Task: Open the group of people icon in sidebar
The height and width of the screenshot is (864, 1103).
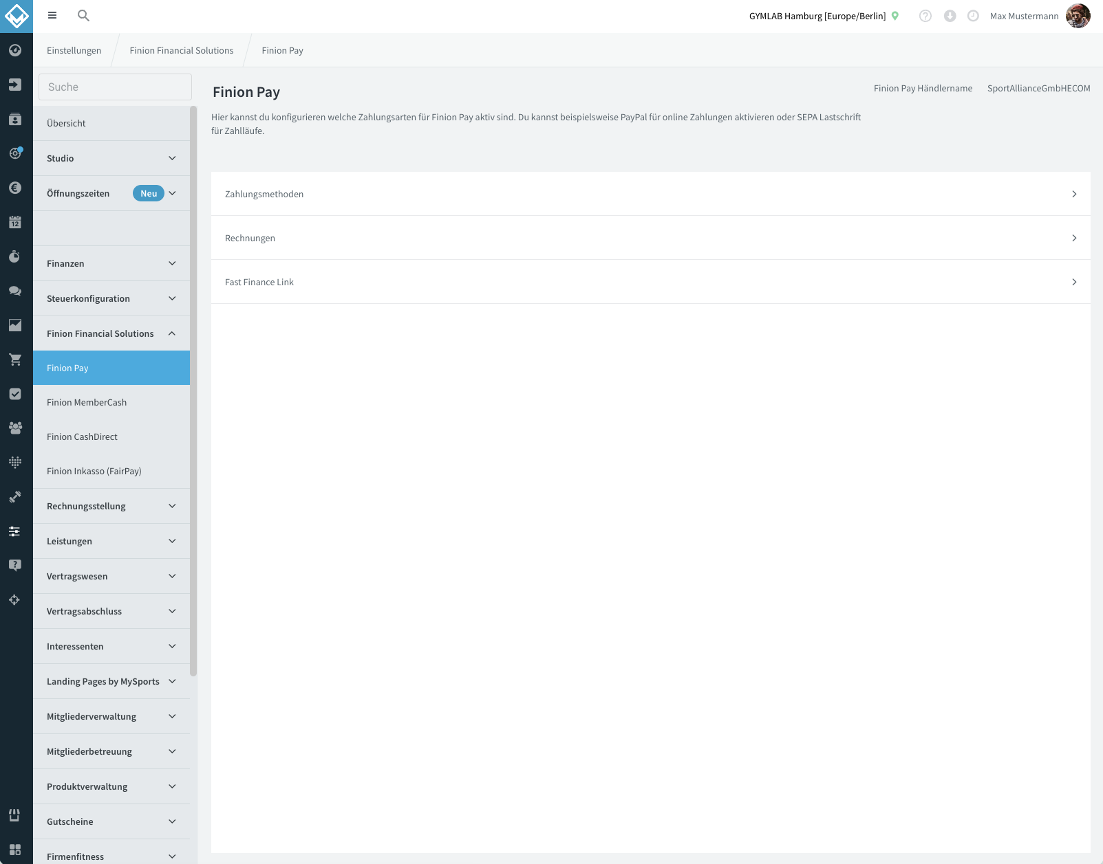Action: click(x=15, y=428)
